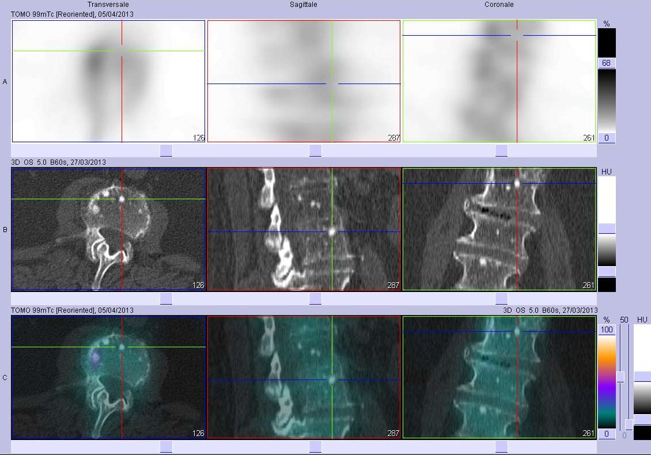Screen dimensions: 651x455
Task: Click slice number 261 in row C coronal view
Action: tap(588, 433)
